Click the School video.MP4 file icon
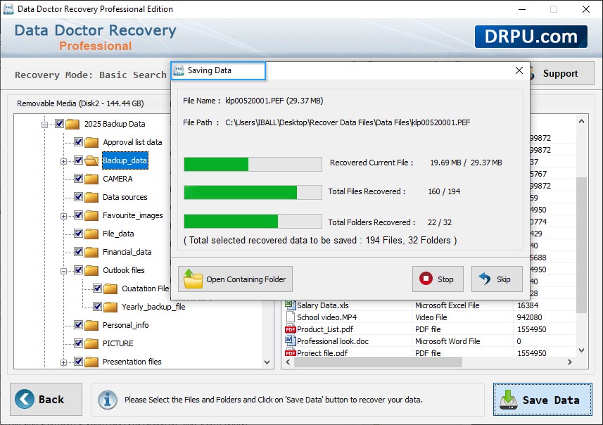Image resolution: width=603 pixels, height=425 pixels. pos(290,317)
